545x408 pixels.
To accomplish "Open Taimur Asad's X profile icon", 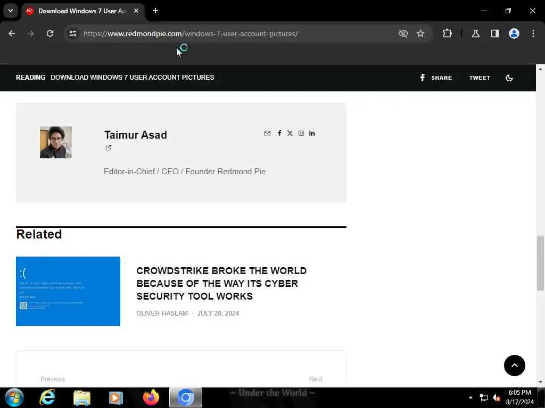I will [290, 133].
